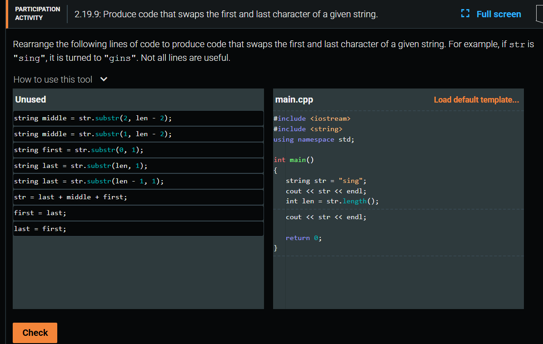Expand the 'How to use this tool' chevron
The image size is (543, 344).
[104, 79]
